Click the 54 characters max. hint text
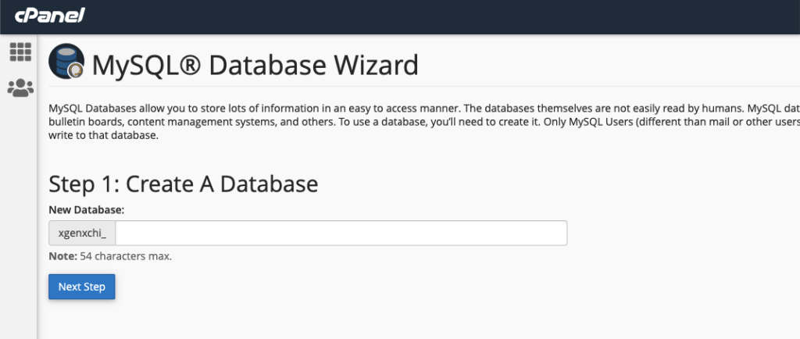Screen dimensions: 800x339 [126, 256]
